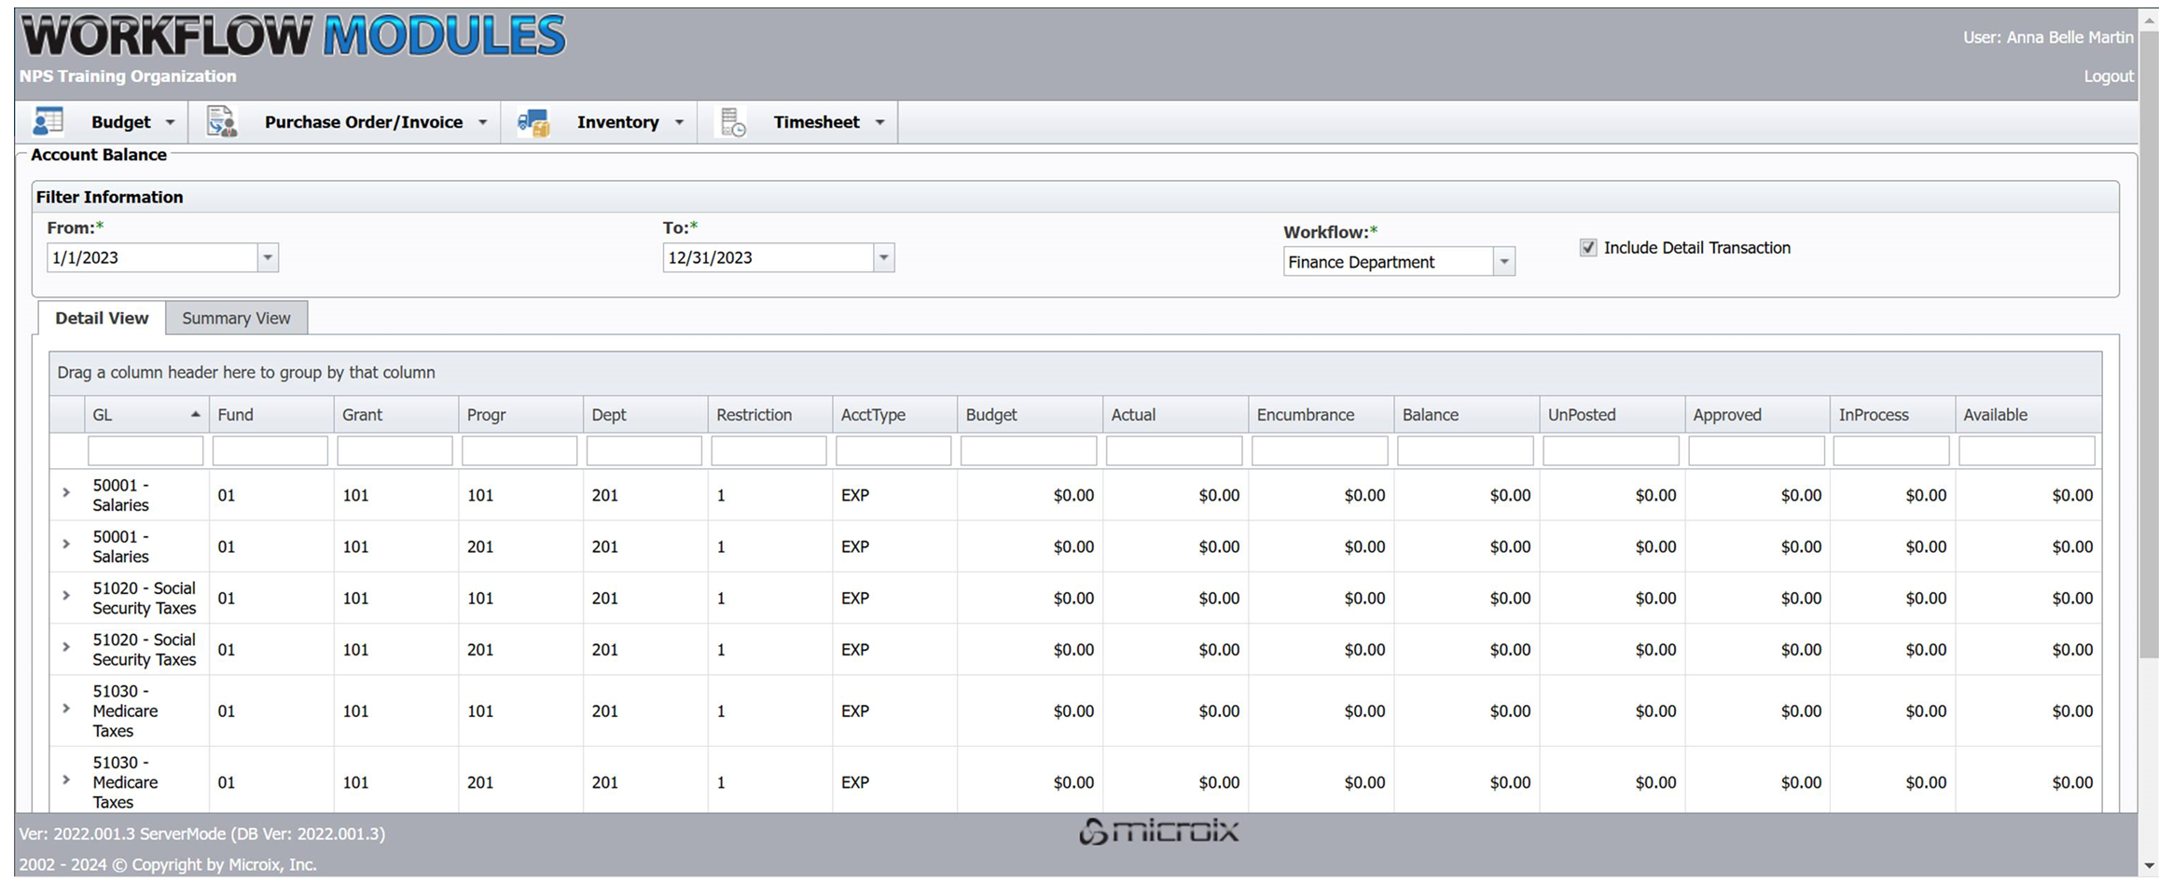Expand the Workflow Finance Department dropdown

1503,262
